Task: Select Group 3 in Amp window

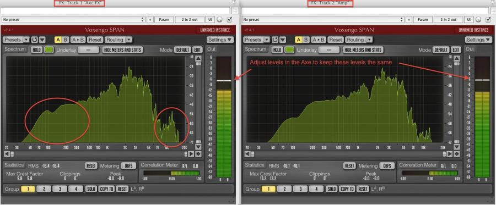Action: (x=300, y=189)
